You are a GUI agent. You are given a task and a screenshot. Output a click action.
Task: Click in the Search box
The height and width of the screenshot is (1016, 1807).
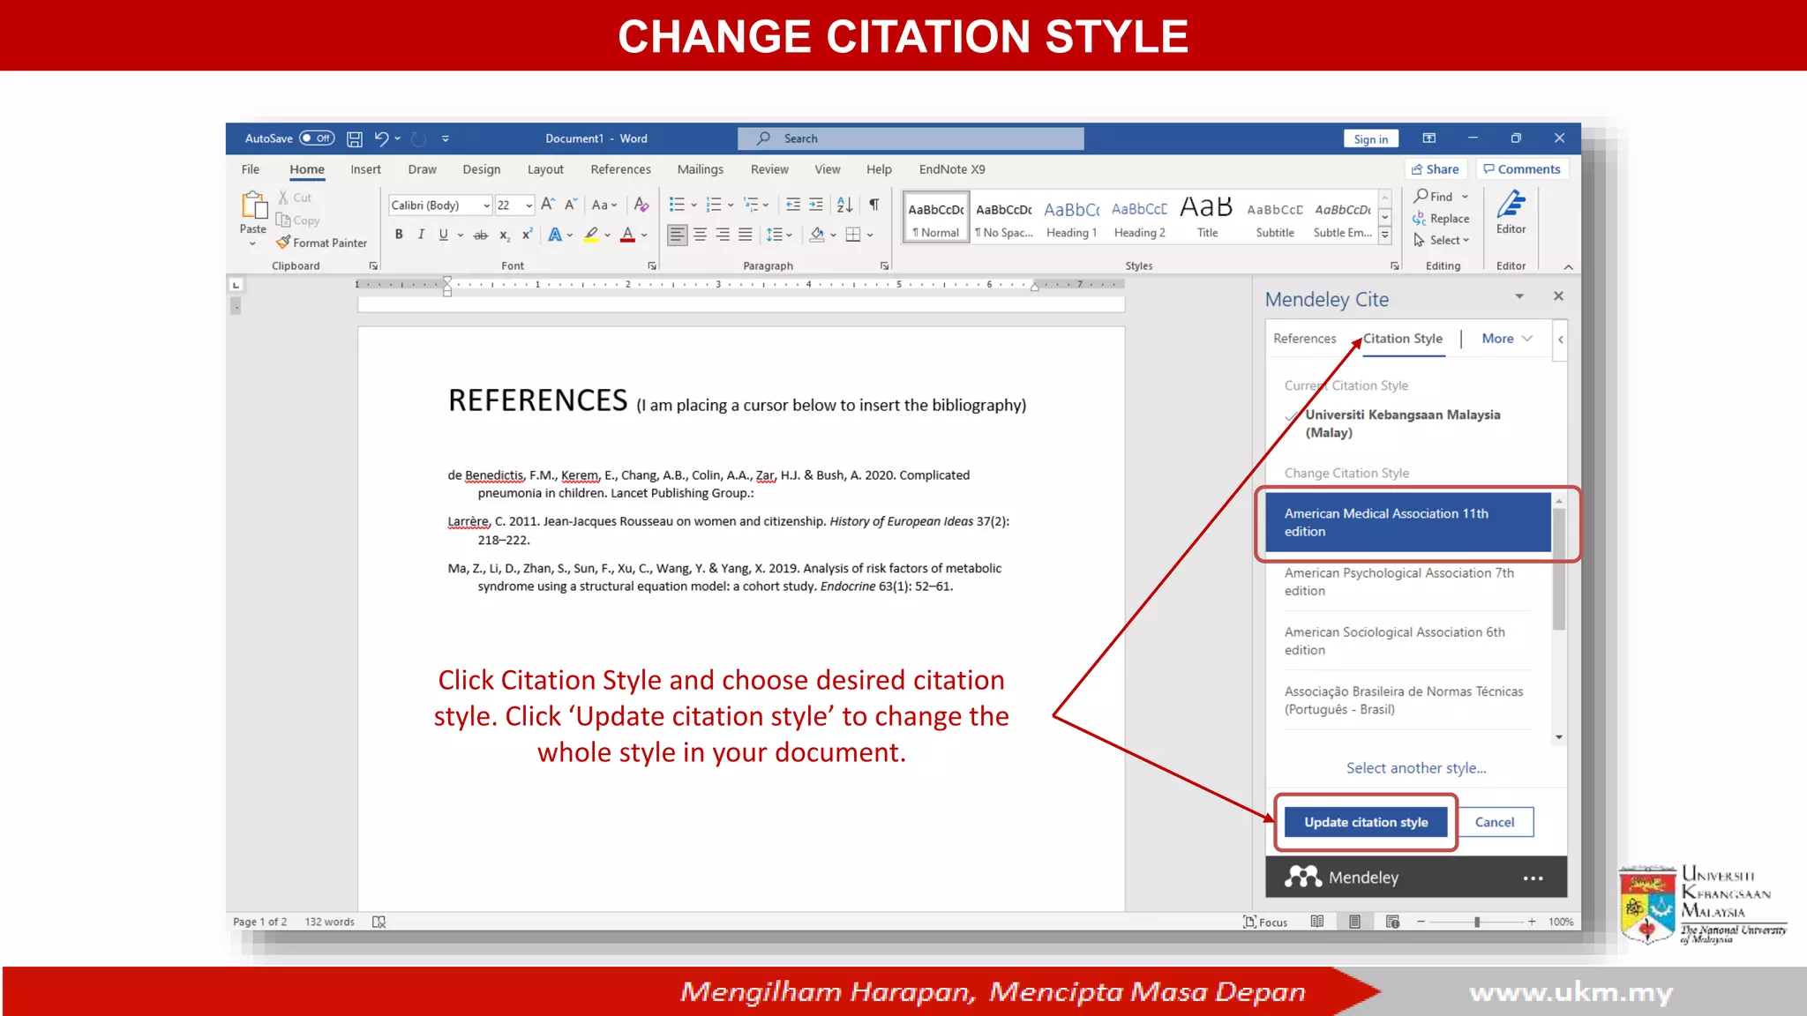point(911,138)
